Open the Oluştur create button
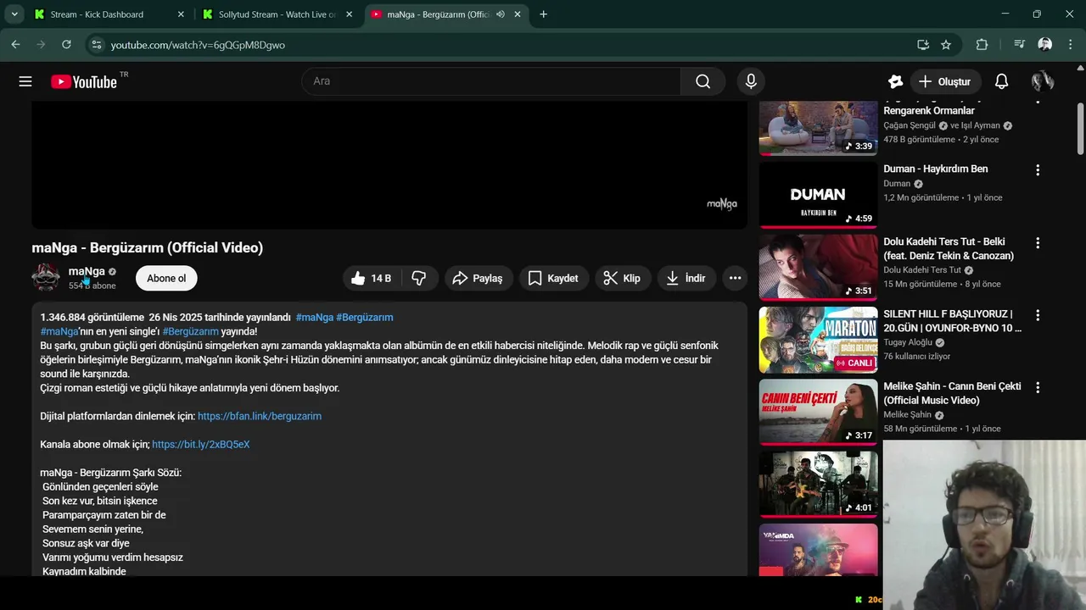The image size is (1086, 610). coord(945,81)
